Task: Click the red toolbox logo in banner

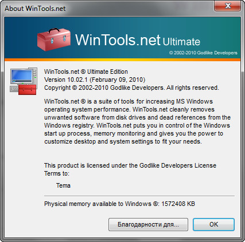Action: 54,39
